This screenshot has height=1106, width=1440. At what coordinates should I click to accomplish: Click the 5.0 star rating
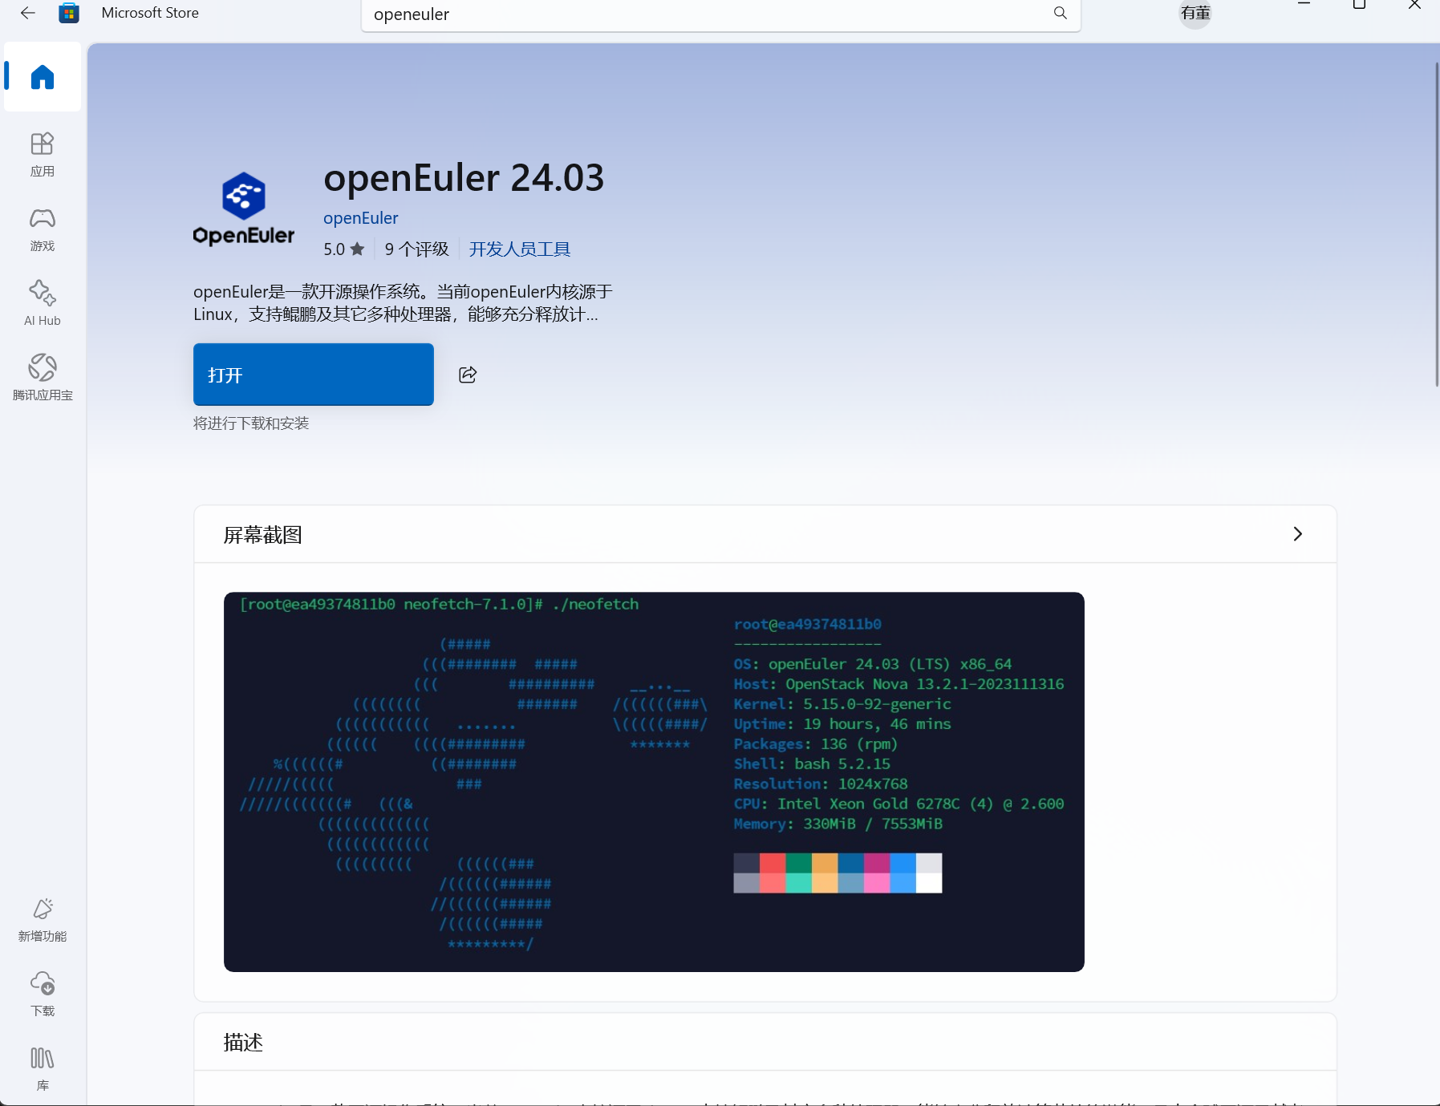[x=344, y=249]
